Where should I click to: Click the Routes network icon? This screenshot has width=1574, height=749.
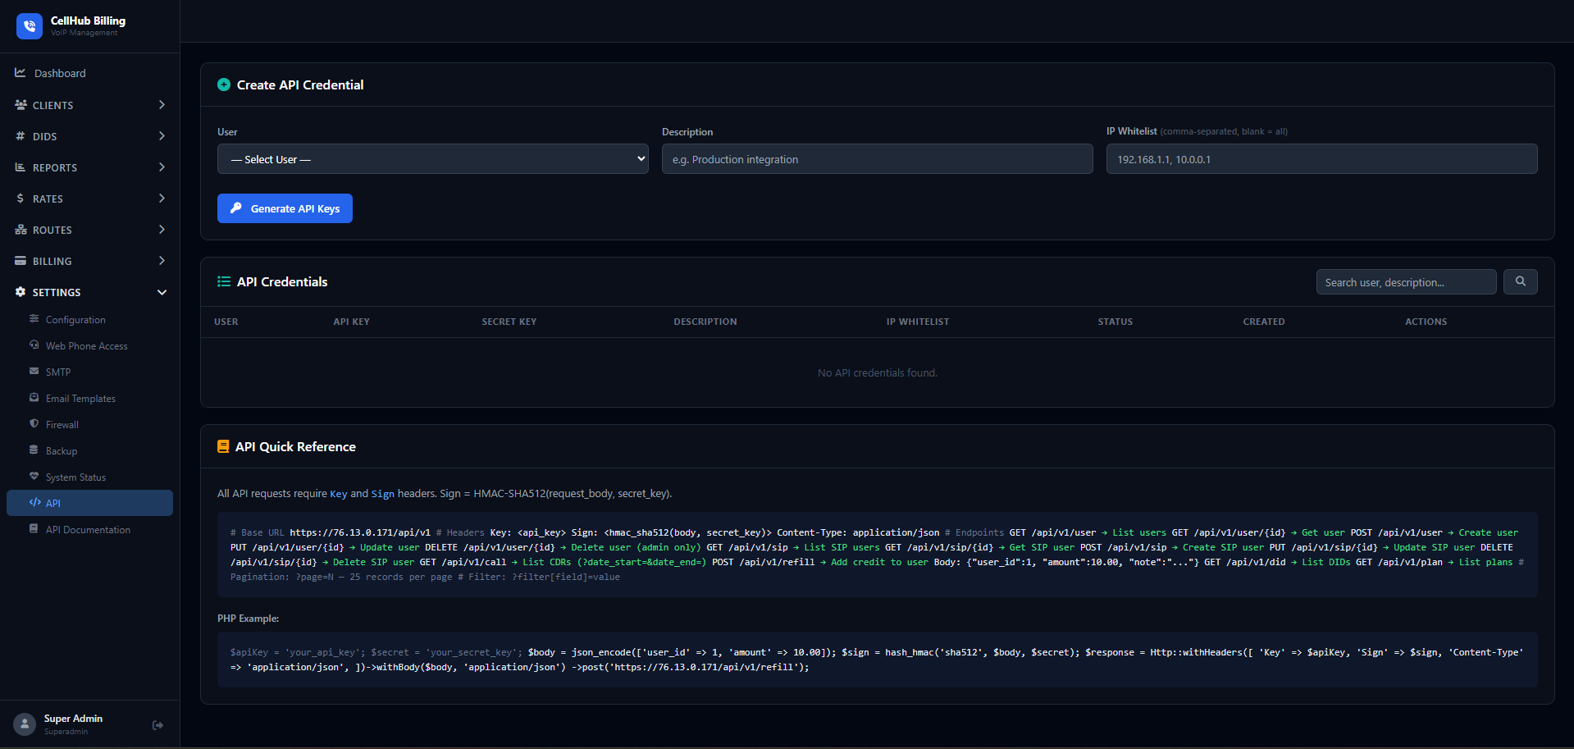click(21, 230)
